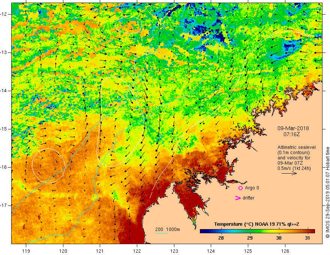Click the IMOS copyright timestamp text
Screen dimensions: 330x255
327,192
